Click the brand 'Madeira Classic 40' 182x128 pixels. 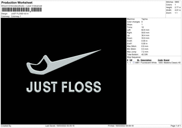click(172, 62)
